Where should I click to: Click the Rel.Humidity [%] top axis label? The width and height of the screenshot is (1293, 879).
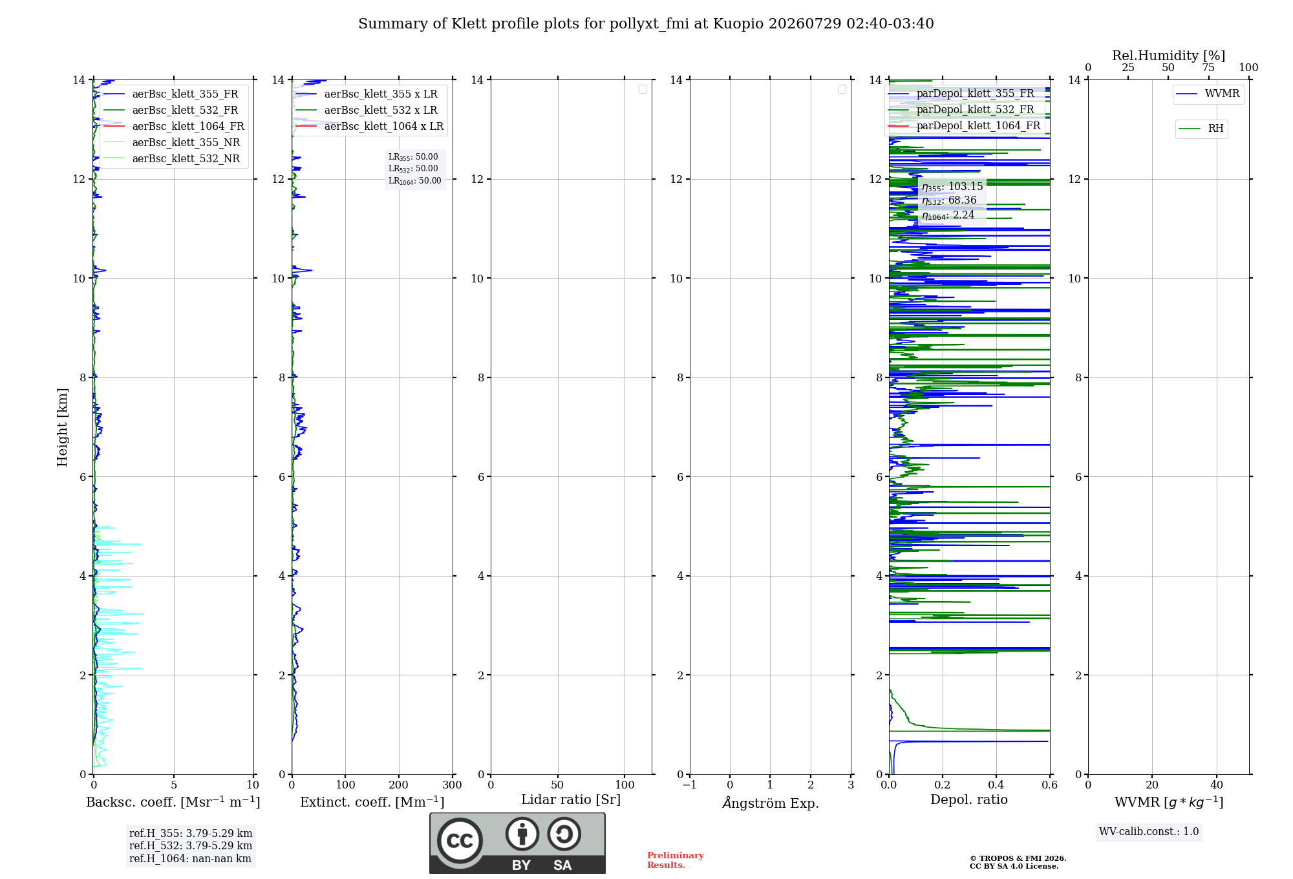pyautogui.click(x=1168, y=56)
